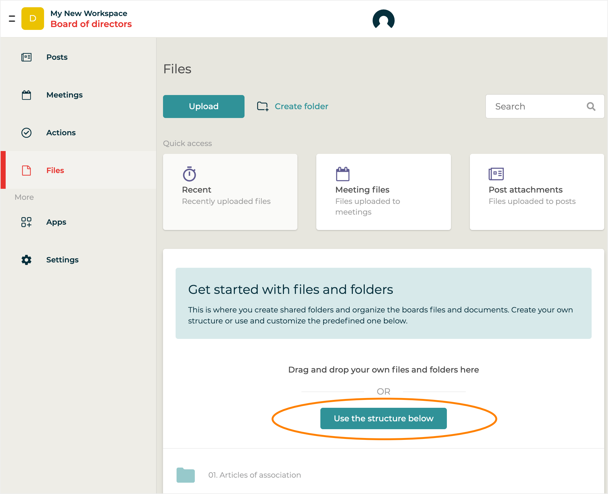
Task: Toggle the hamburger sidebar menu icon
Action: [x=12, y=19]
